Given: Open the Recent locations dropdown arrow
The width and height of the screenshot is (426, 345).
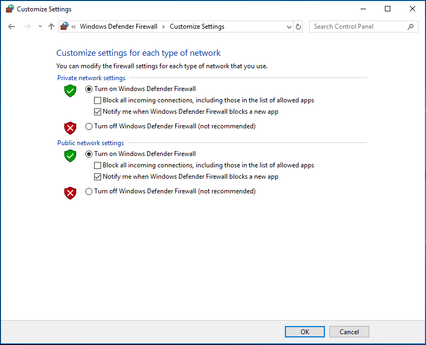Looking at the screenshot, I should point(40,27).
